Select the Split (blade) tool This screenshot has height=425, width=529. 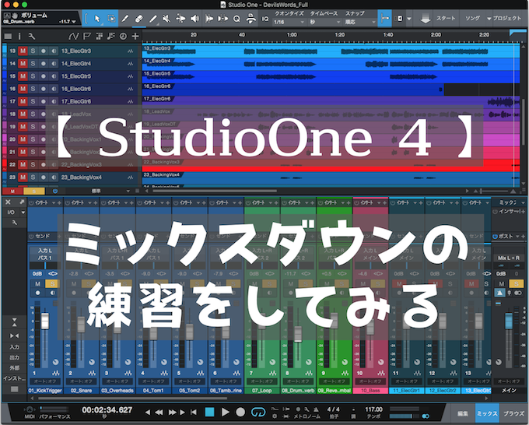pyautogui.click(x=125, y=19)
